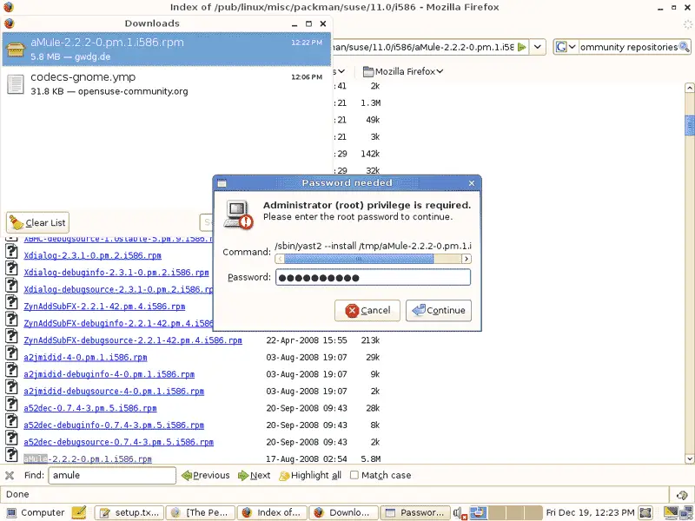Click Highlight all in the Find bar
The image size is (695, 521).
310,475
